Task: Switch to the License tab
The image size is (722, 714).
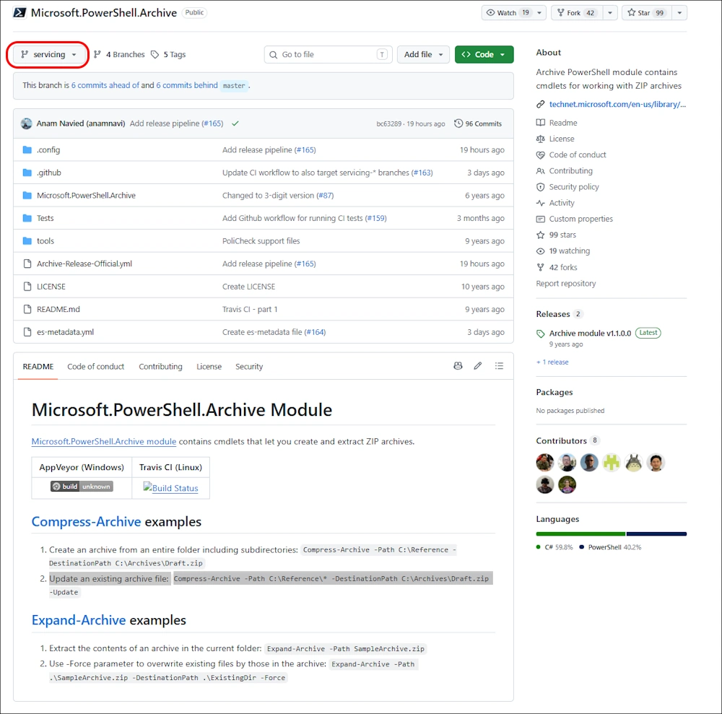Action: 209,367
